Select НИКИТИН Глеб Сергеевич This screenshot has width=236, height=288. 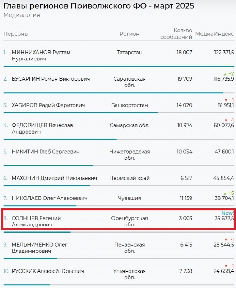point(45,152)
